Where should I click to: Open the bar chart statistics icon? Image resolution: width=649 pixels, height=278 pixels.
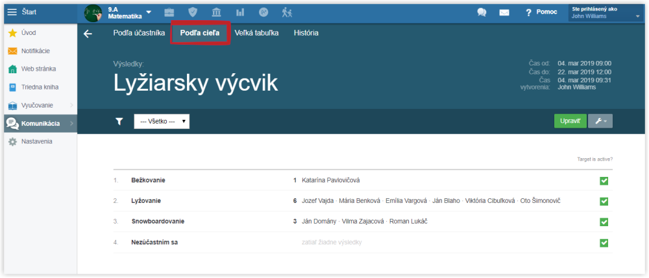click(240, 12)
